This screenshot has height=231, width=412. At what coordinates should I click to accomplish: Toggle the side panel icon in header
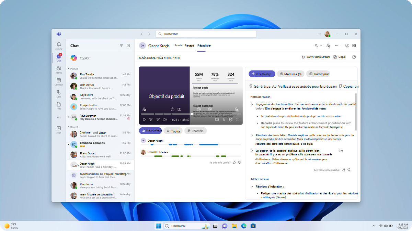tap(354, 46)
